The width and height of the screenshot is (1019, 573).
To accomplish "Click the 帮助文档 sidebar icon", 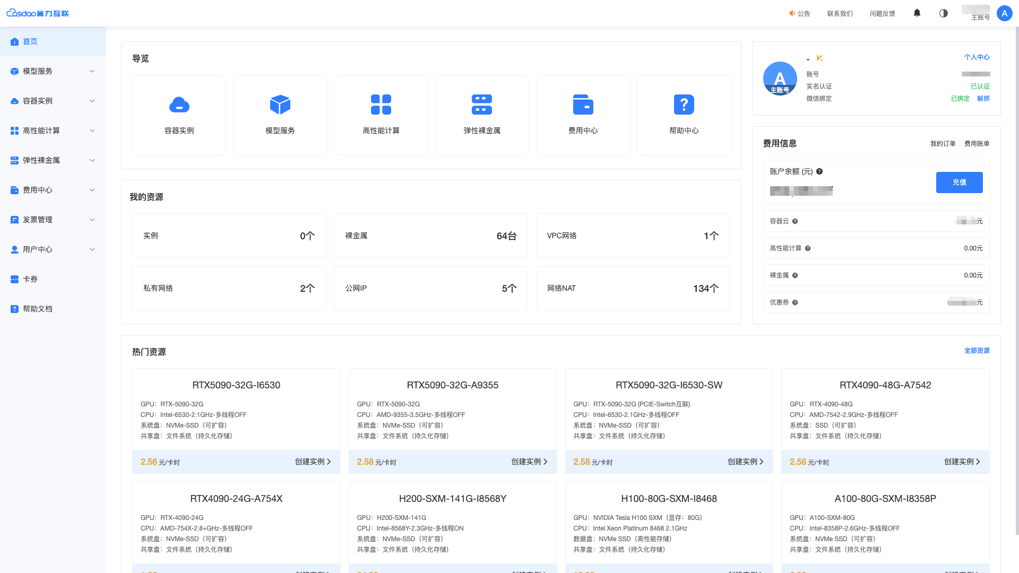I will pyautogui.click(x=14, y=309).
